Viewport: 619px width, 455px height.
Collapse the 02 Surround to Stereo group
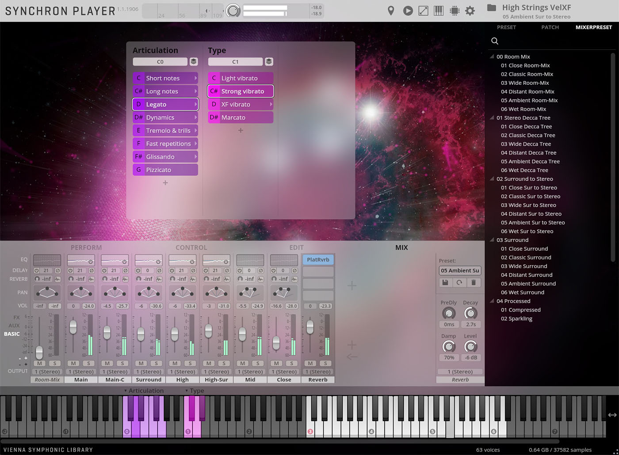tap(492, 179)
